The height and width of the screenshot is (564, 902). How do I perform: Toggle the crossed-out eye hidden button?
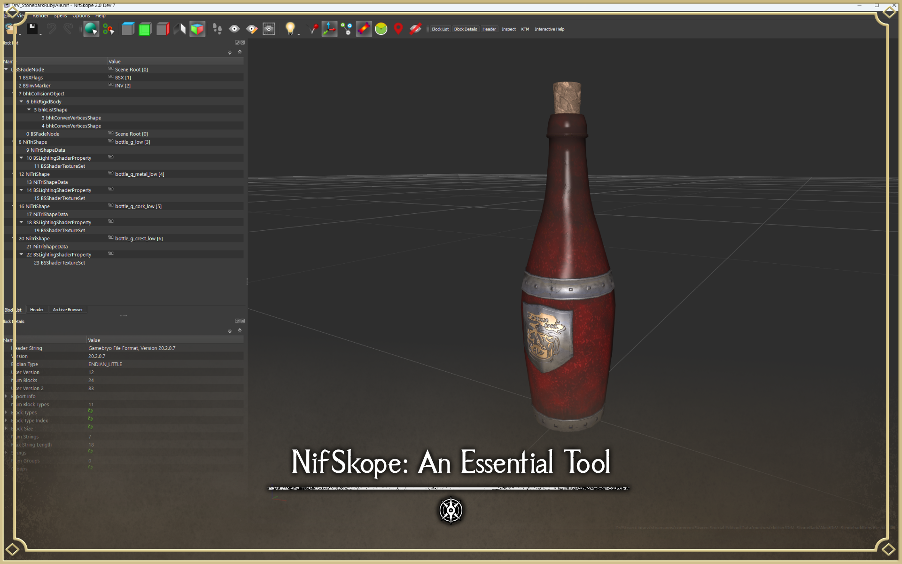415,29
